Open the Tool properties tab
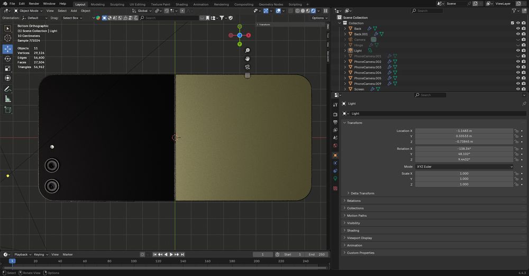Viewport: 529px width, 276px height. (x=335, y=105)
